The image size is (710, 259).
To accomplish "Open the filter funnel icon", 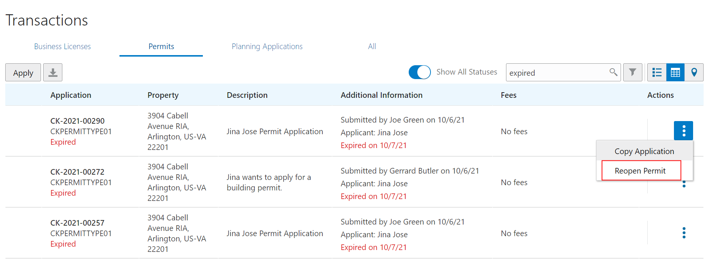I will coord(633,72).
